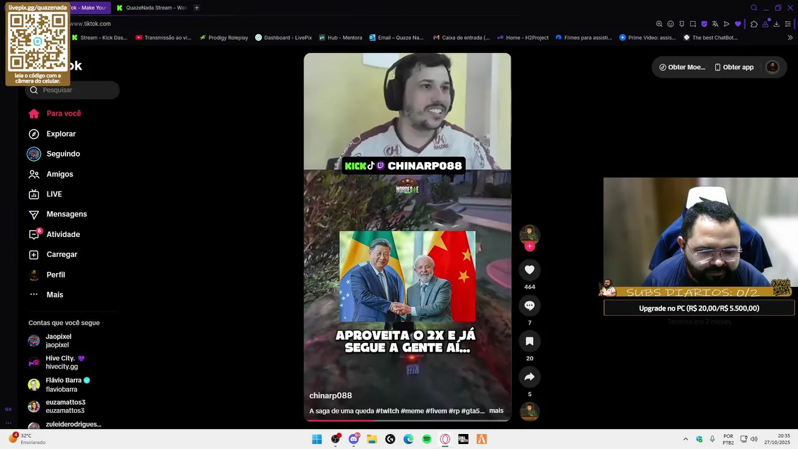The height and width of the screenshot is (449, 798).
Task: Open browser downloads icon
Action: click(776, 24)
